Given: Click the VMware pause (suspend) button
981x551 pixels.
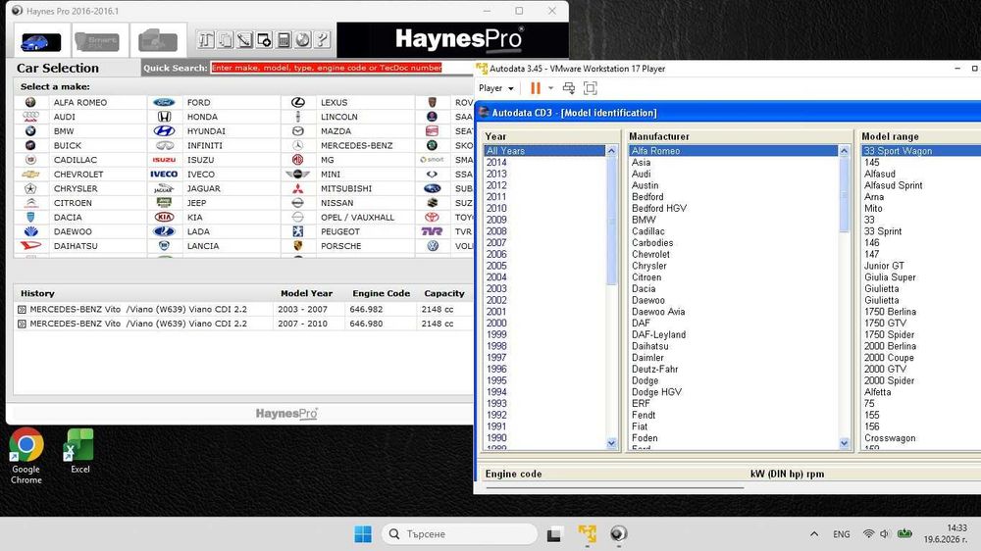Looking at the screenshot, I should click(535, 88).
